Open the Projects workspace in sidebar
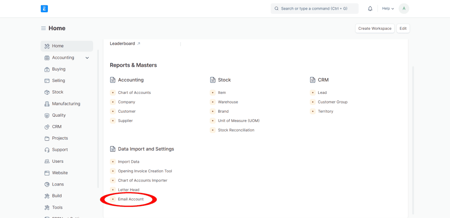Viewport: 450px width, 218px height. tap(60, 138)
